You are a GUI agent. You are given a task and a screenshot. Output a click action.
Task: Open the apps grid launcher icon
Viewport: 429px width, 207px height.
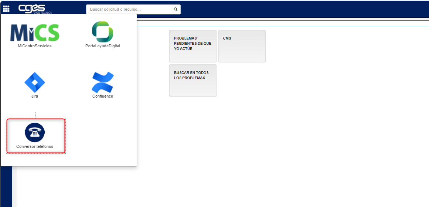click(6, 9)
